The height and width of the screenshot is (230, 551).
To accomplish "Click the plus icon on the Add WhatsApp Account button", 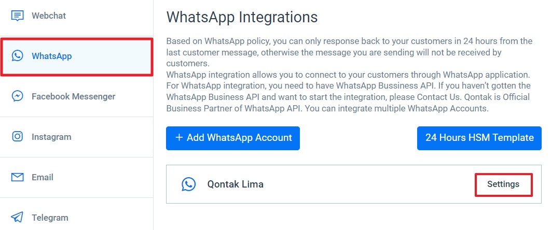I will point(180,138).
